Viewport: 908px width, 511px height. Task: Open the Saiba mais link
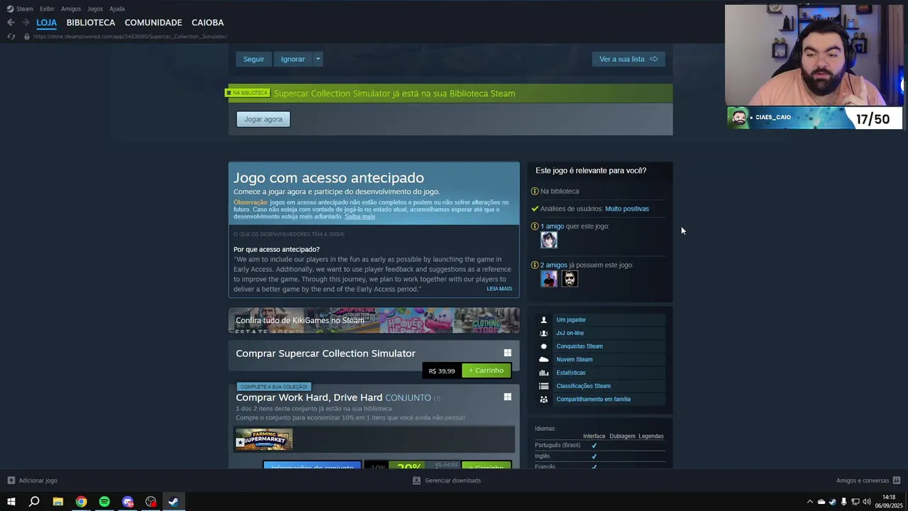tap(360, 216)
